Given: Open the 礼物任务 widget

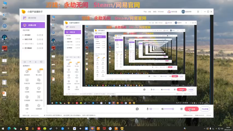Looking at the screenshot, I should coord(27,81).
